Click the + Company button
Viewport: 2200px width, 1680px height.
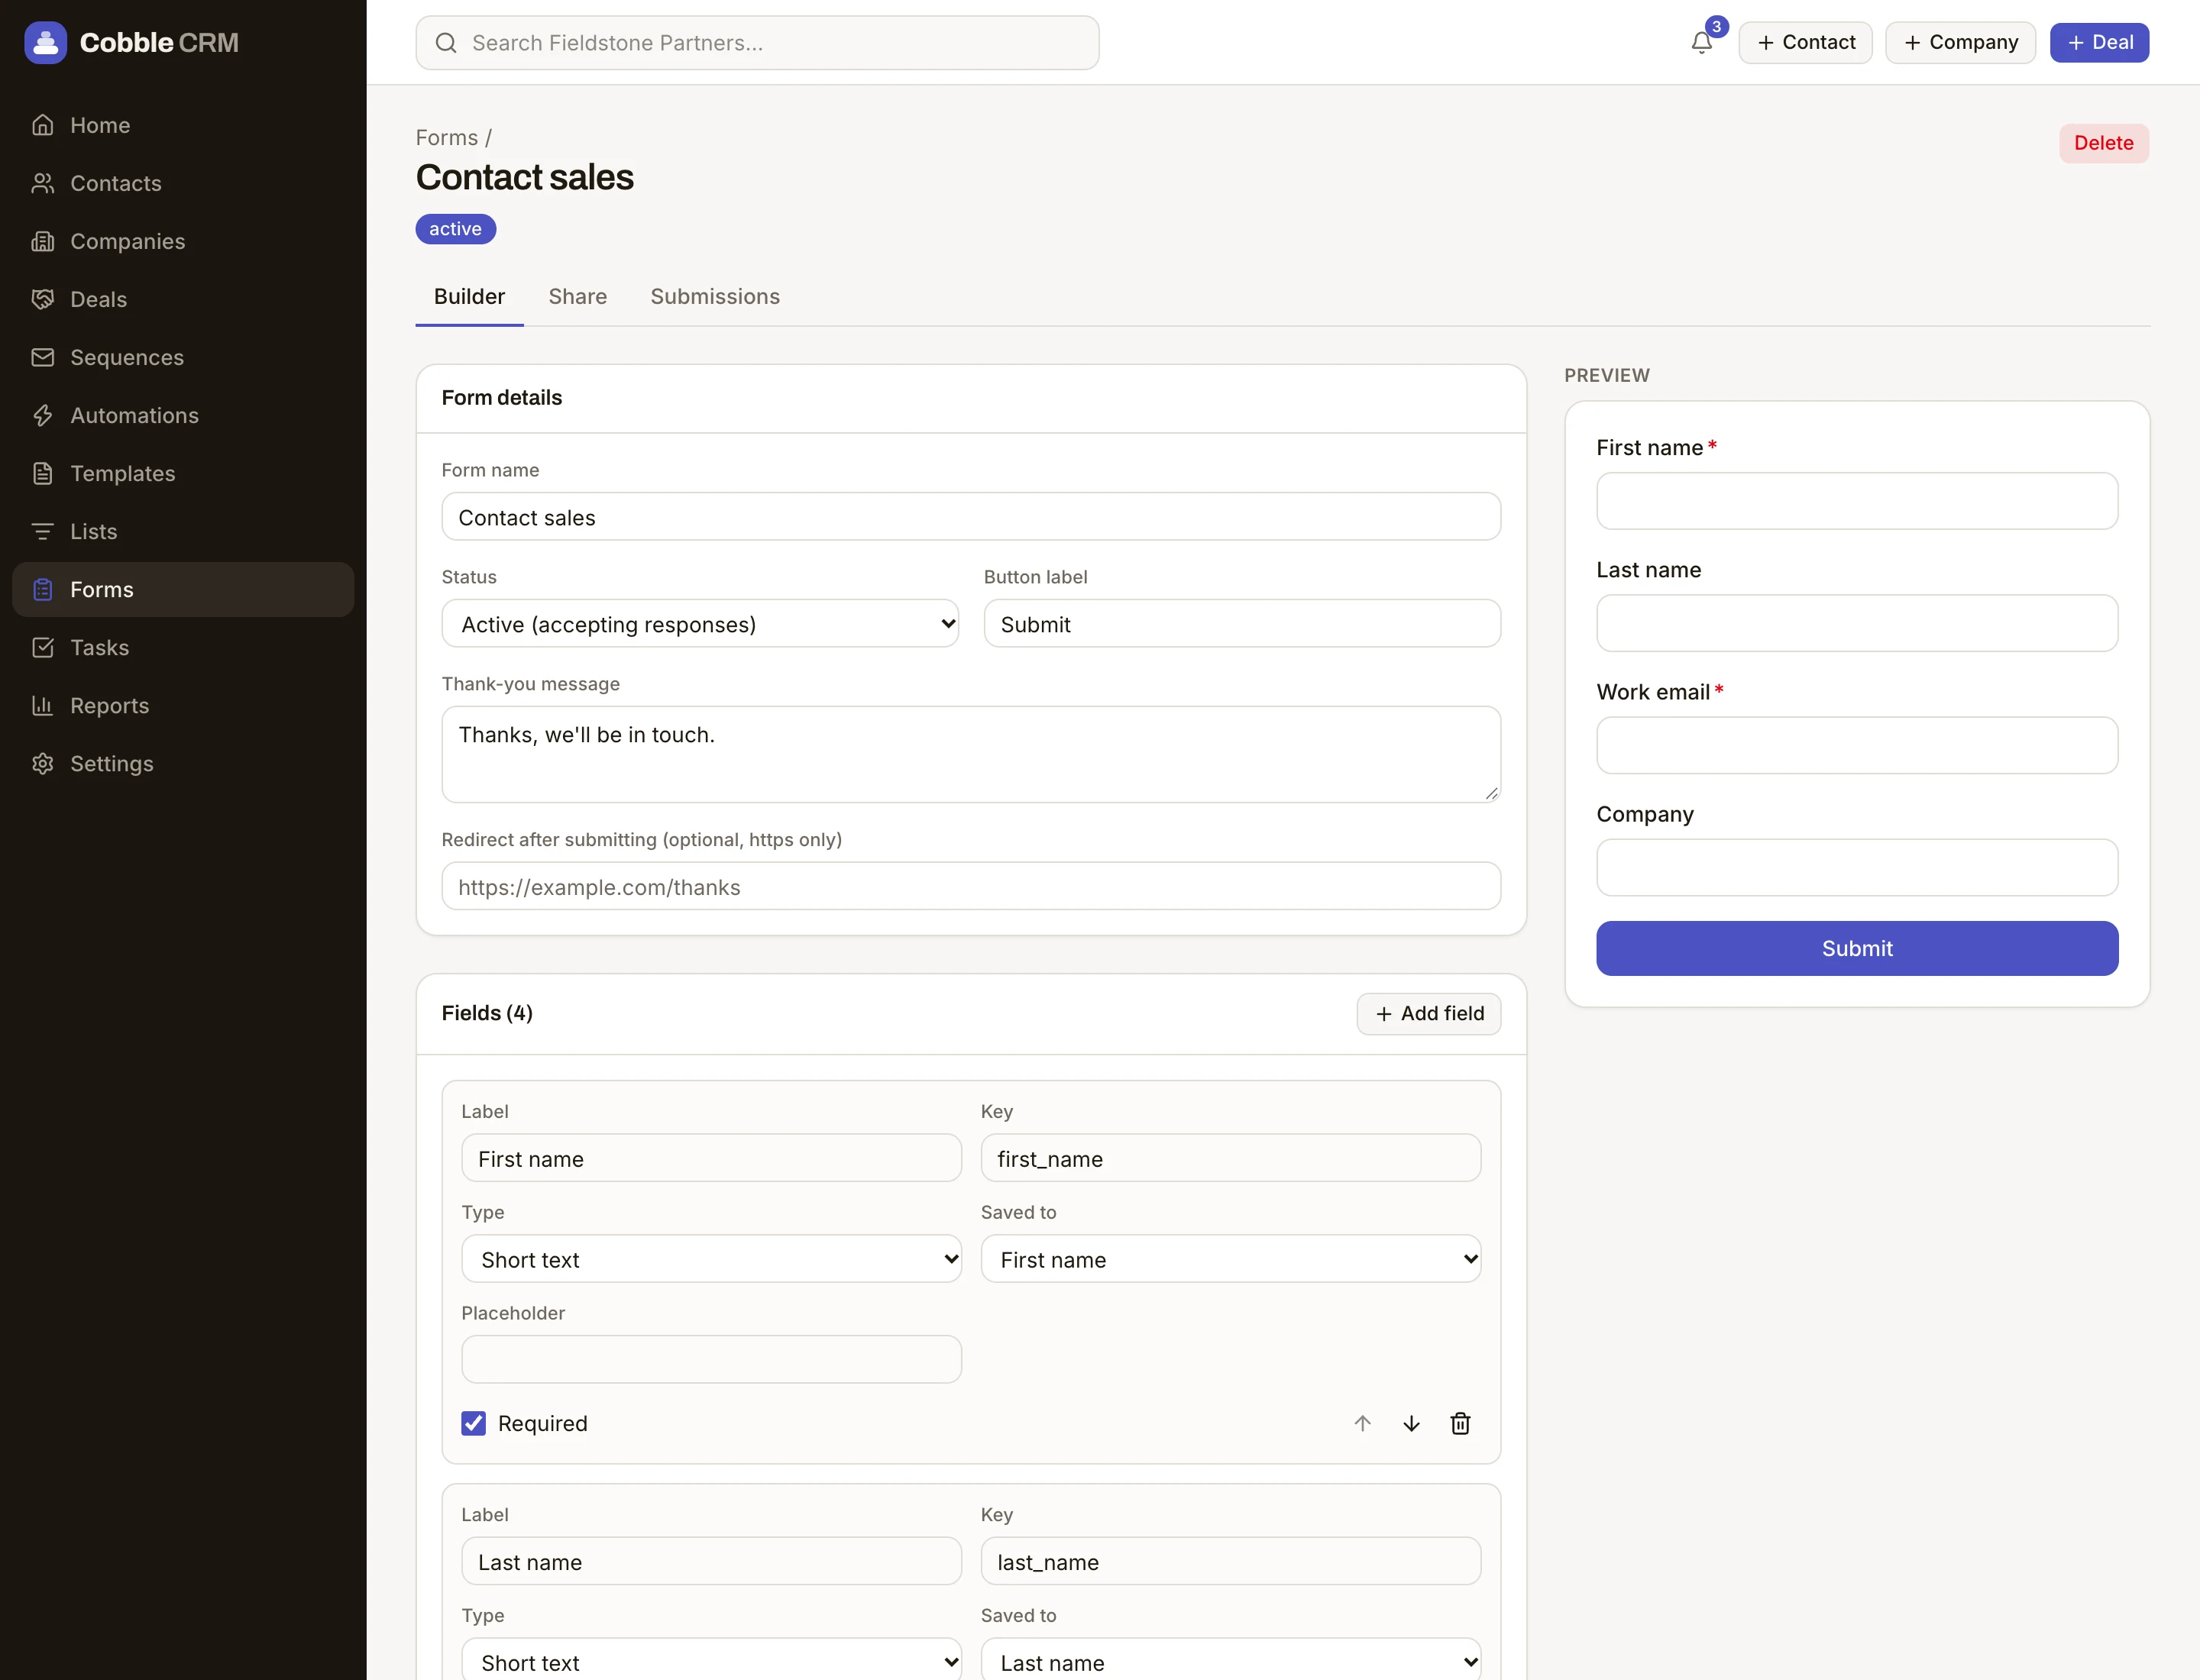pos(1960,42)
